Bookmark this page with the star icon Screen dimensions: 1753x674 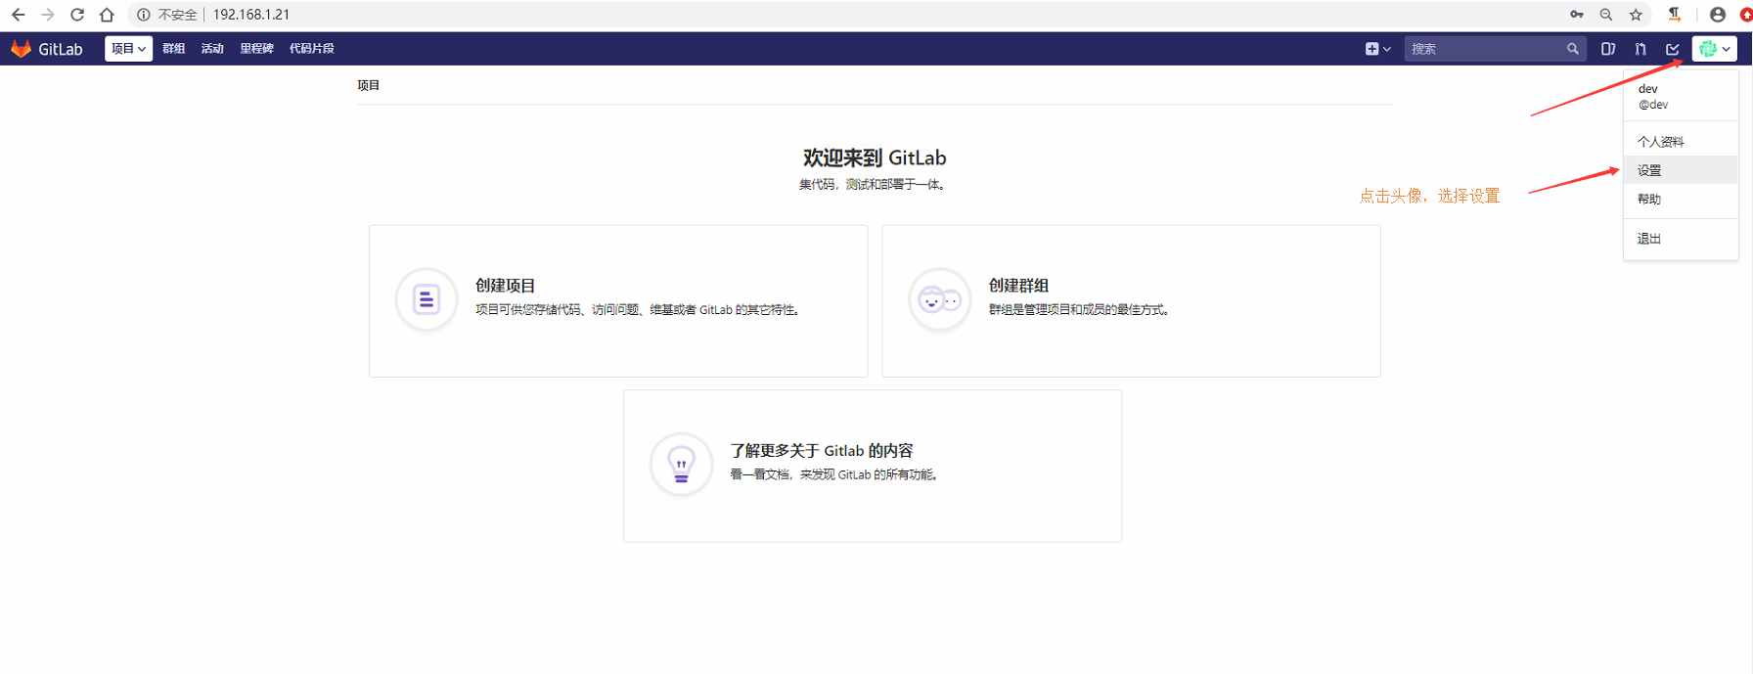1636,15
